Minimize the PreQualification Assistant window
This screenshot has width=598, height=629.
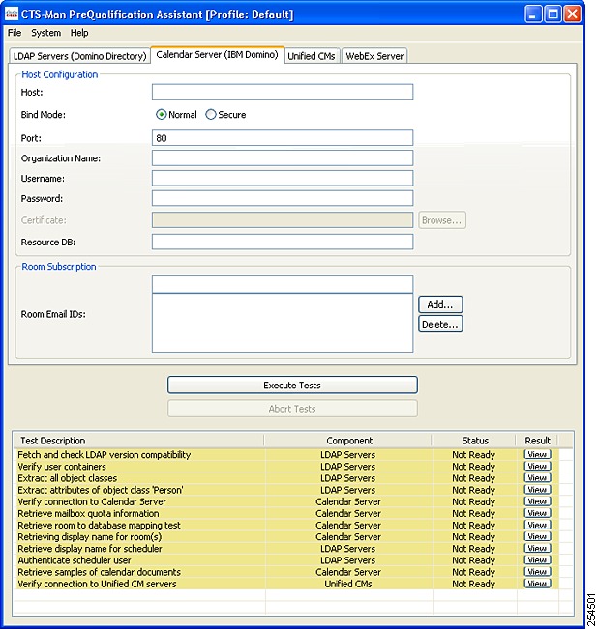534,14
